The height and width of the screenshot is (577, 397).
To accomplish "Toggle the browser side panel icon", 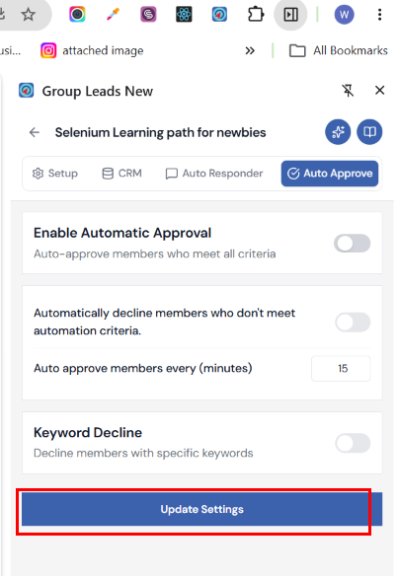I will tap(290, 15).
